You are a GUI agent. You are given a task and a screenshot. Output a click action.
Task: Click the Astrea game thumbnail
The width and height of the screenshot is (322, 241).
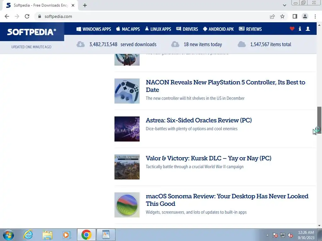pos(127,129)
